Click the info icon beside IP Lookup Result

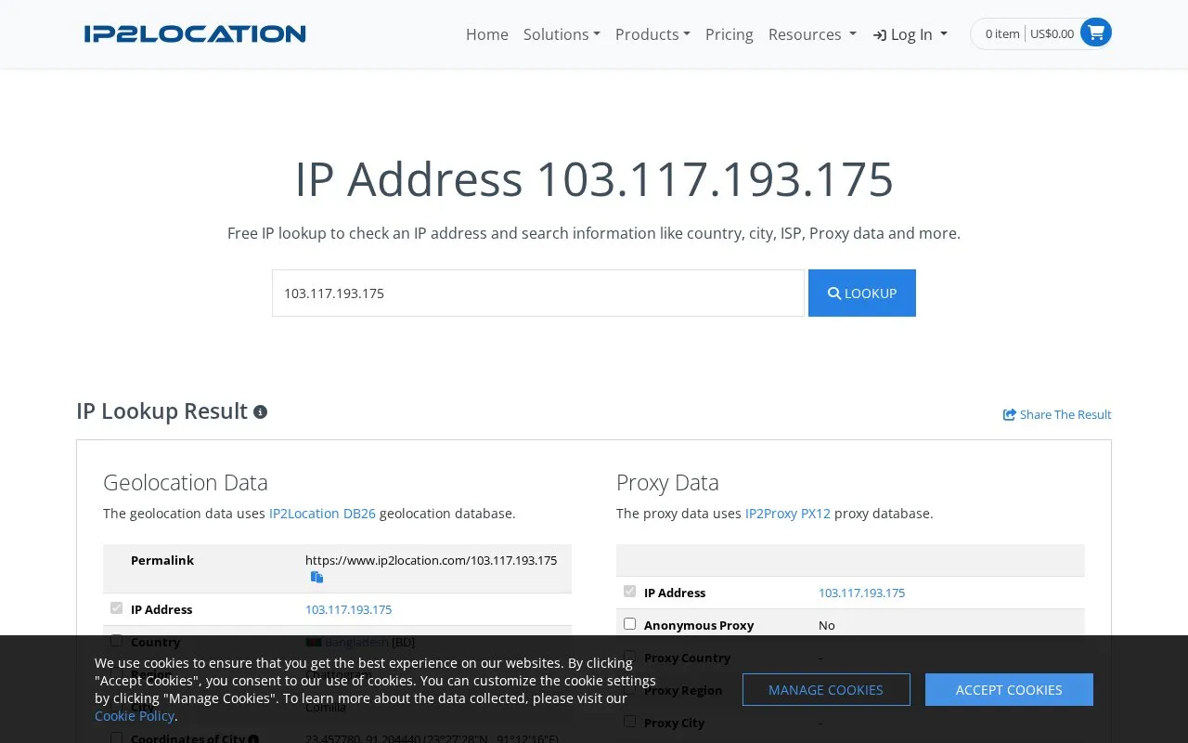[261, 411]
